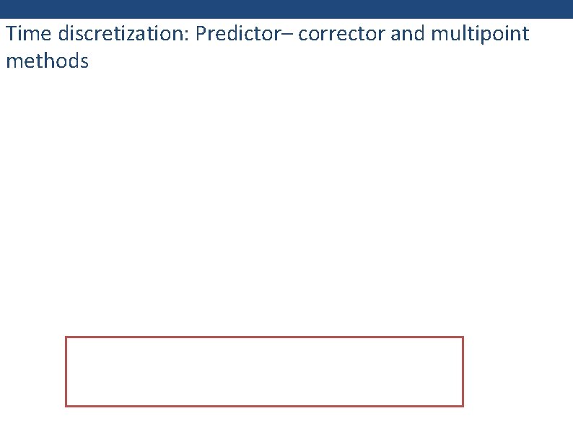This screenshot has height=429, width=573.
Task: Click the bottom-left corner of the red rectangle
Action: [x=66, y=406]
